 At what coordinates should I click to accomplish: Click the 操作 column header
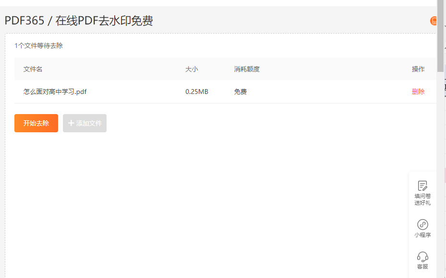[x=418, y=69]
